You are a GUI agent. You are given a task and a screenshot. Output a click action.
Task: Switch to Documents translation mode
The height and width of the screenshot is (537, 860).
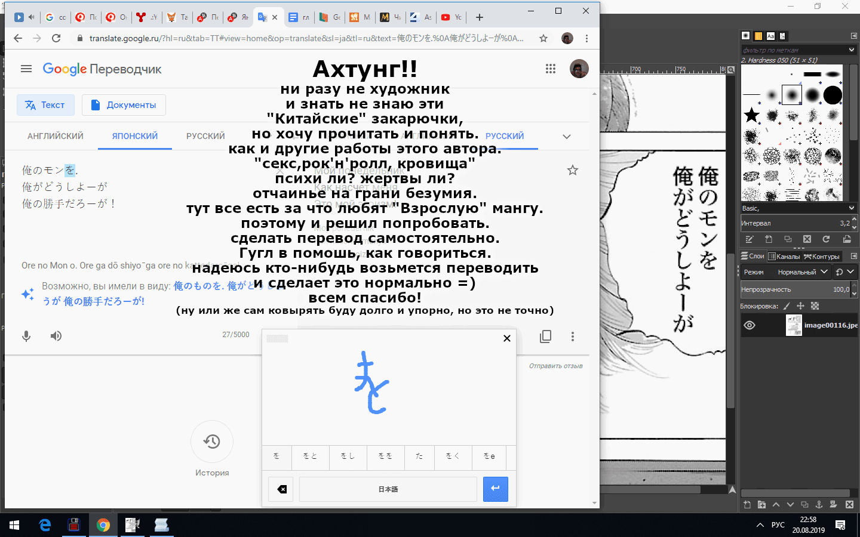(124, 105)
